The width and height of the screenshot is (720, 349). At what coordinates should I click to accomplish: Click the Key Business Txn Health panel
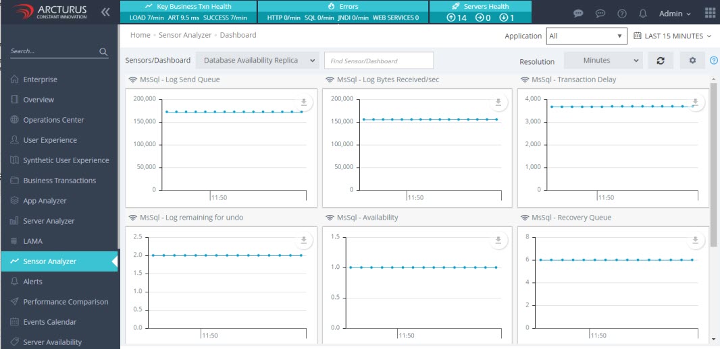(x=188, y=11)
